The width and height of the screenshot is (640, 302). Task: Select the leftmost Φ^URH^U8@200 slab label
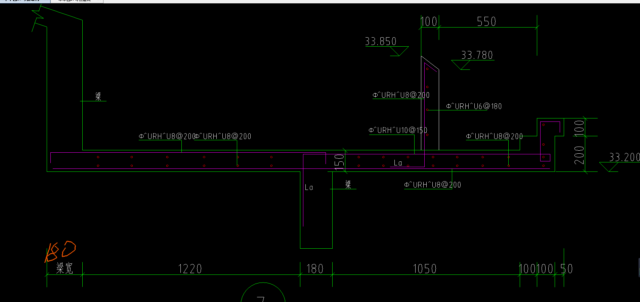click(167, 136)
